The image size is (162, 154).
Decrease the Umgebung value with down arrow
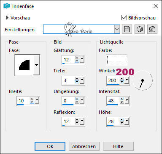77,102
